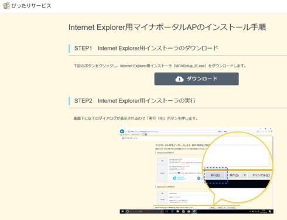Click the ダウンロード button
This screenshot has width=287, height=220.
tap(196, 79)
